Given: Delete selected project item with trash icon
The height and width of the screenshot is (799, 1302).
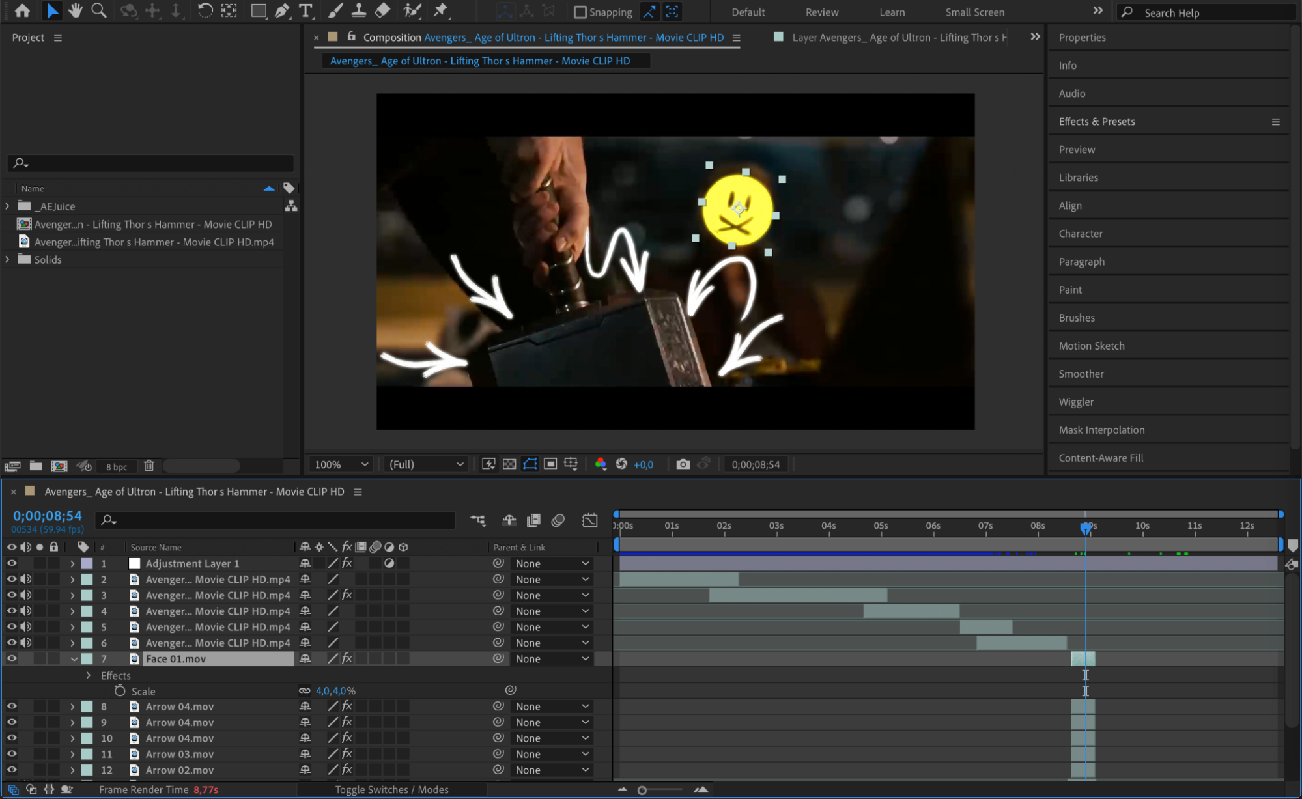Looking at the screenshot, I should [149, 466].
